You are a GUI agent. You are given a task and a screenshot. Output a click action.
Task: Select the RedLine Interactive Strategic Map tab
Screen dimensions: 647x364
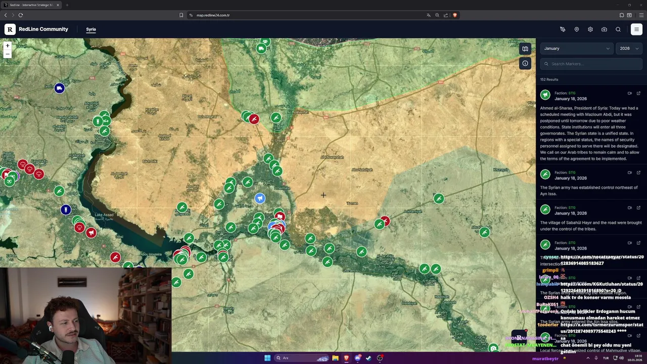point(31,5)
